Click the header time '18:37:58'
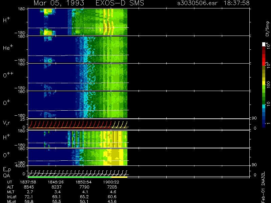The width and height of the screenshot is (271, 203). [236, 3]
